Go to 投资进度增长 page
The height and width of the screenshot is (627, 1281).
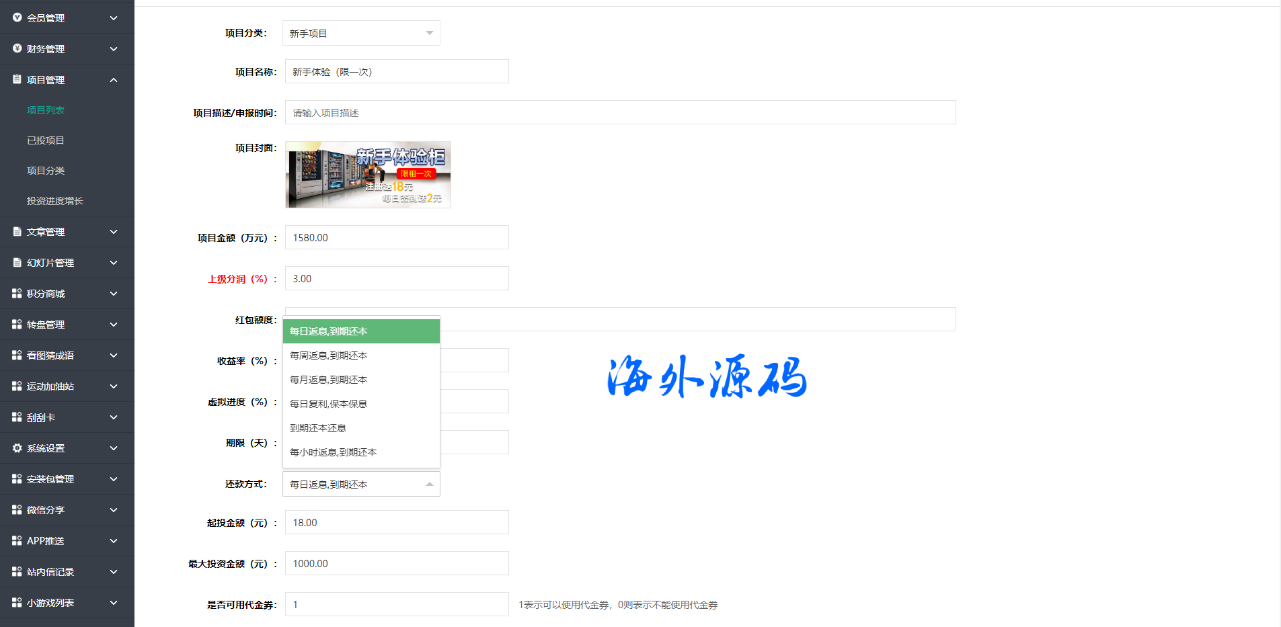[55, 201]
